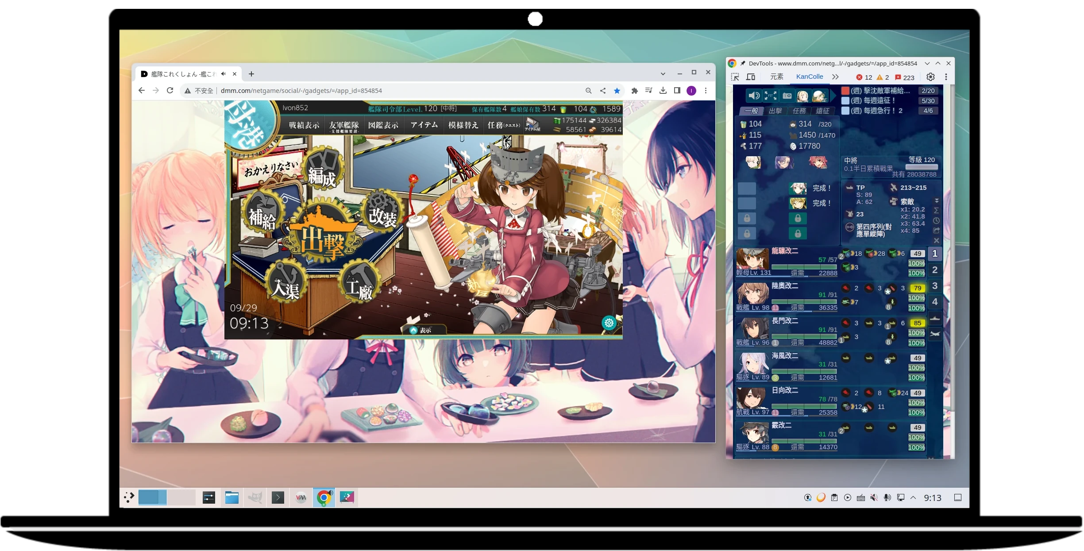Click the red weekly quest color box
The width and height of the screenshot is (1084, 551).
click(x=845, y=91)
